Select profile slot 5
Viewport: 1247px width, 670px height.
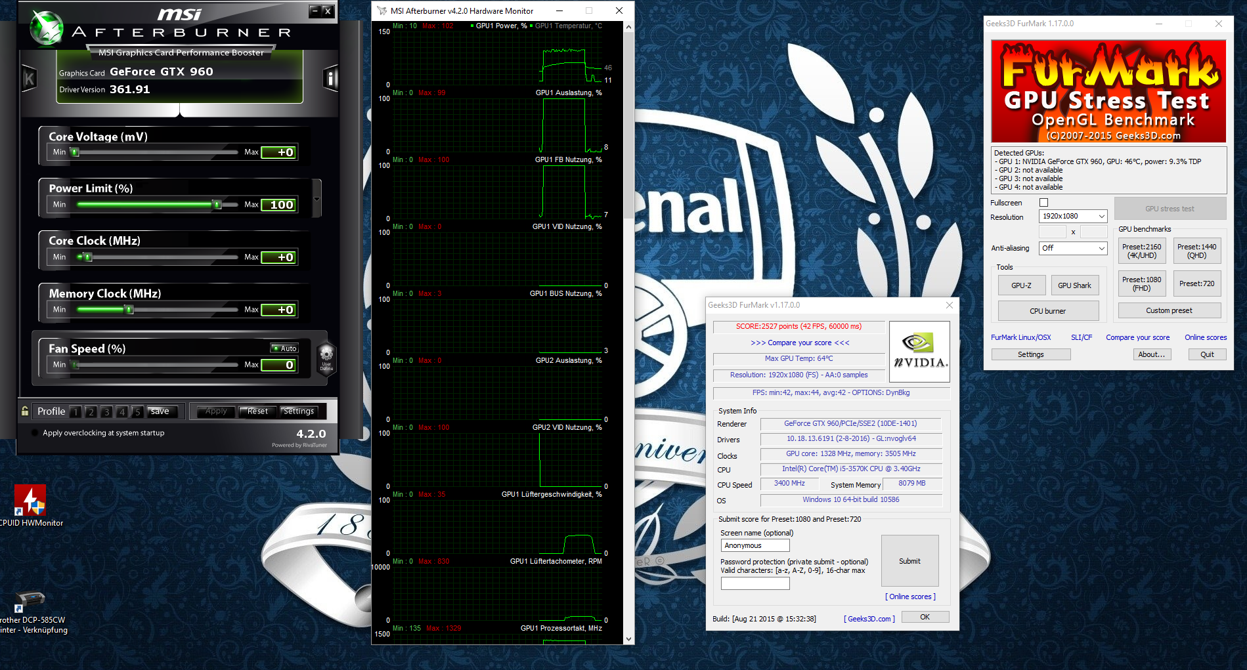(x=137, y=411)
